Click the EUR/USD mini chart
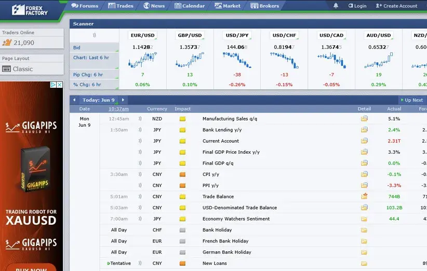Screen dimensions: 427x271 [143, 60]
